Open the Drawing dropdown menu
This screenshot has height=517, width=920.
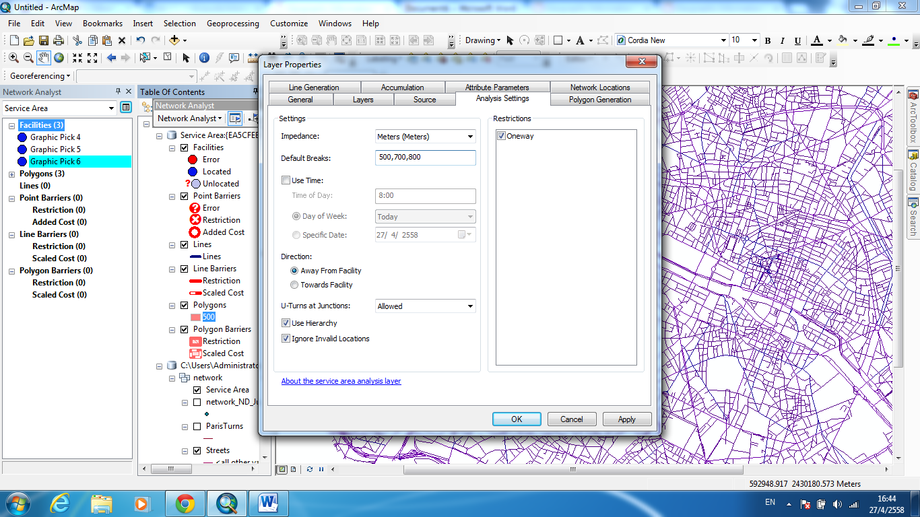click(483, 40)
